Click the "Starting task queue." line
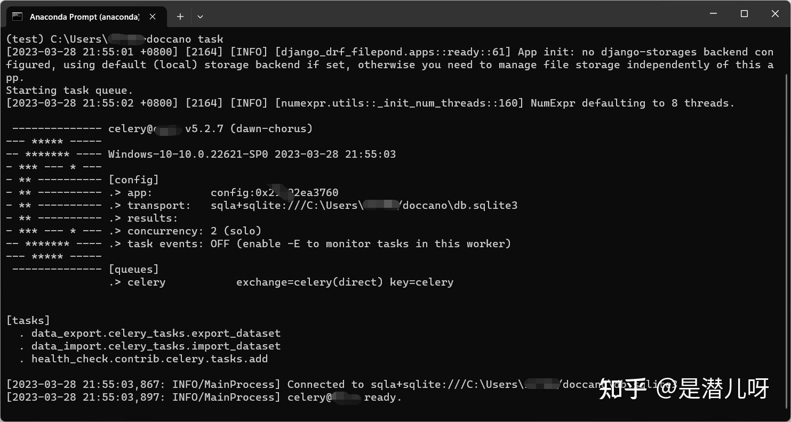 [69, 90]
